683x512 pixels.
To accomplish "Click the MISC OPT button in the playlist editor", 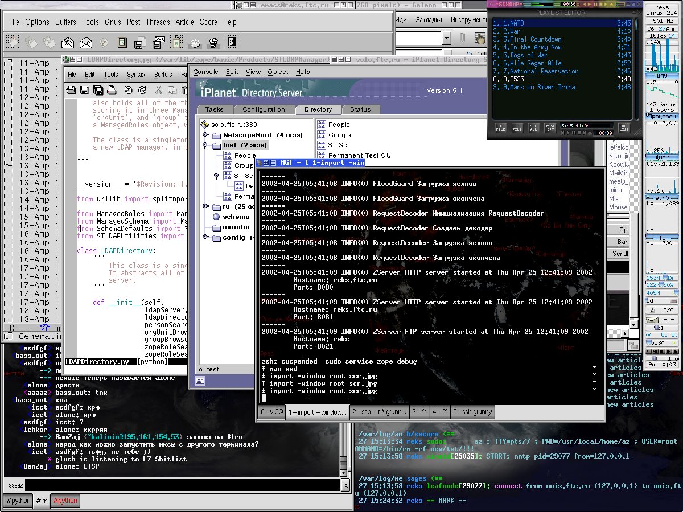I will (550, 128).
